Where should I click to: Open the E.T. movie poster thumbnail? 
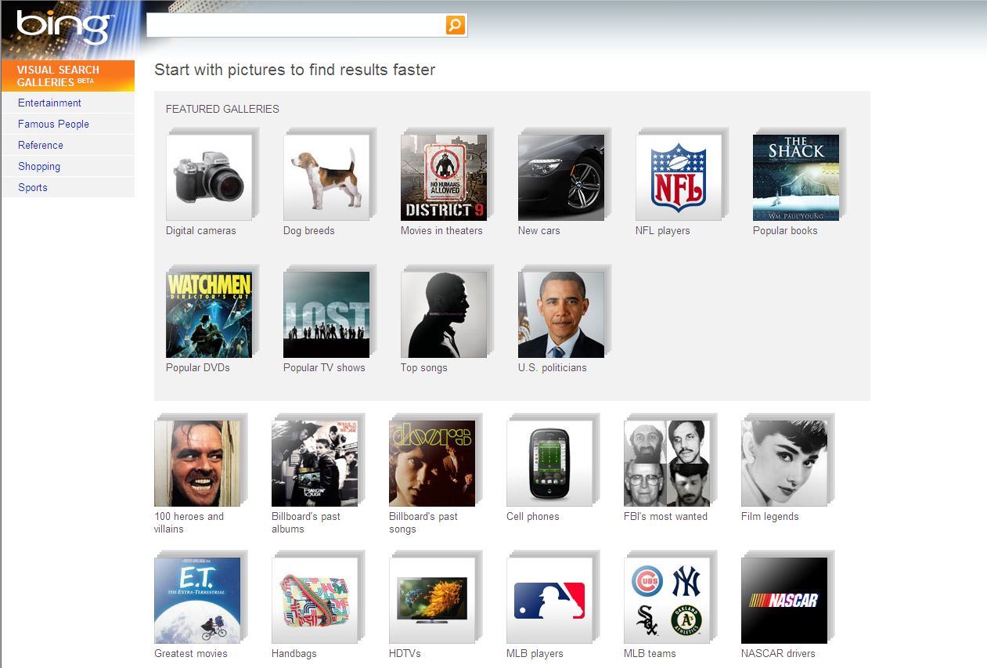(x=197, y=601)
